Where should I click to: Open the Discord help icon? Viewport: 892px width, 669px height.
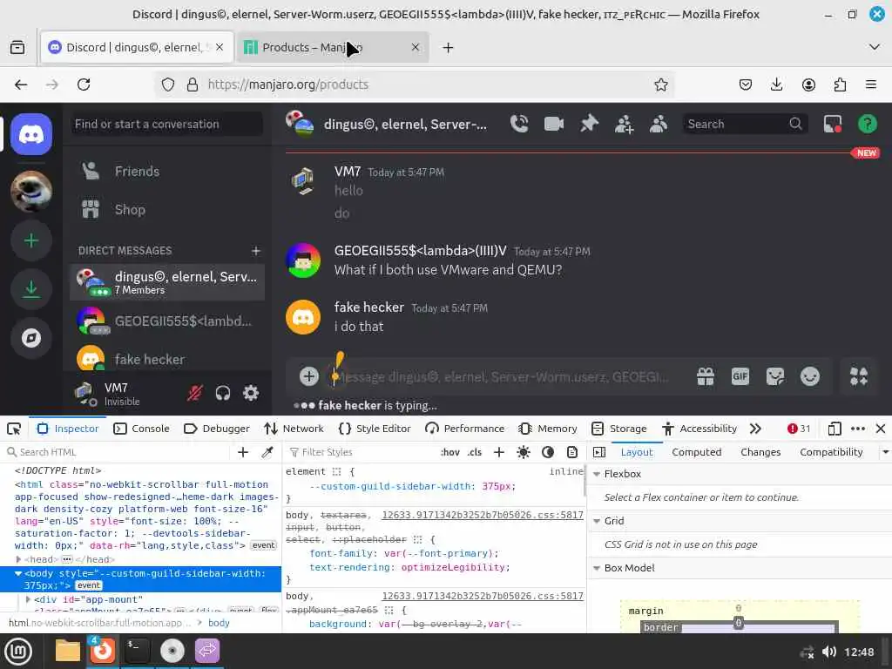[867, 124]
